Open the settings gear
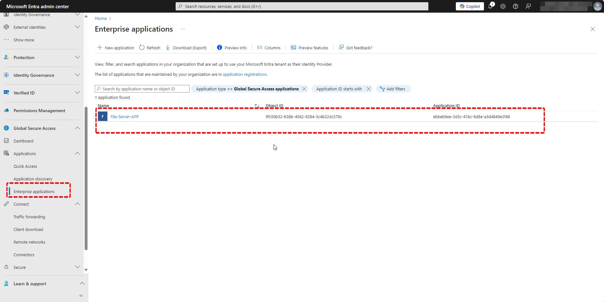This screenshot has height=302, width=604. point(503,6)
